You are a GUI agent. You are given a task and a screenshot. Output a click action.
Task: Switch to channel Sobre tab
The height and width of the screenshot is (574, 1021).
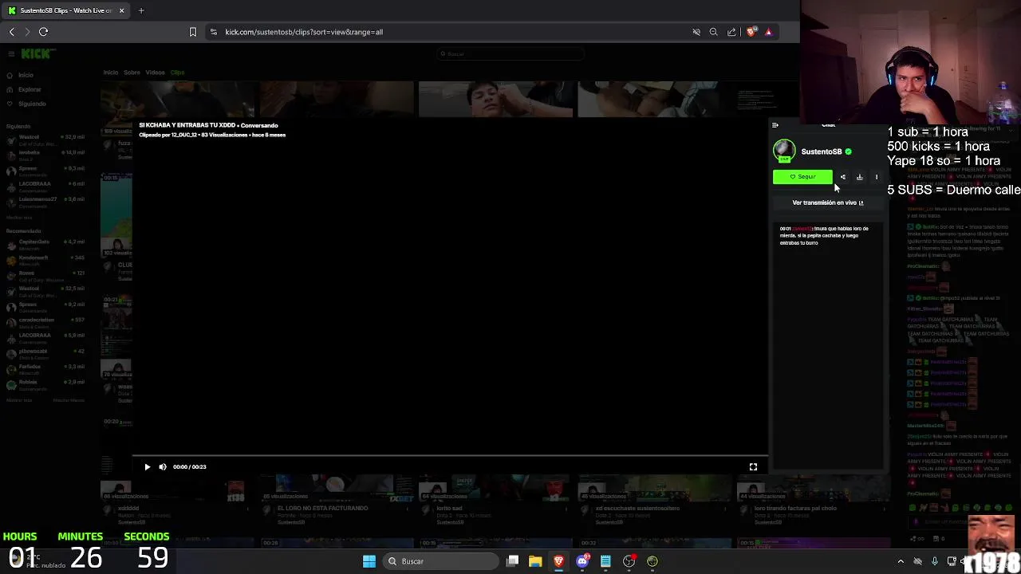pos(132,73)
